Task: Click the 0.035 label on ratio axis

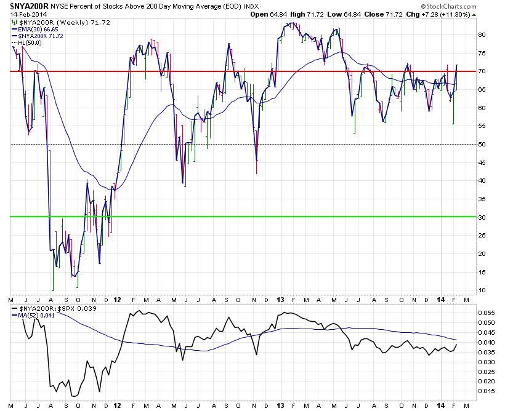Action: click(487, 352)
